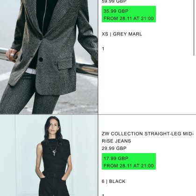Click the vertical scrollbar on the right edge
Image resolution: width=196 pixels, height=196 pixels.
(x=194, y=28)
